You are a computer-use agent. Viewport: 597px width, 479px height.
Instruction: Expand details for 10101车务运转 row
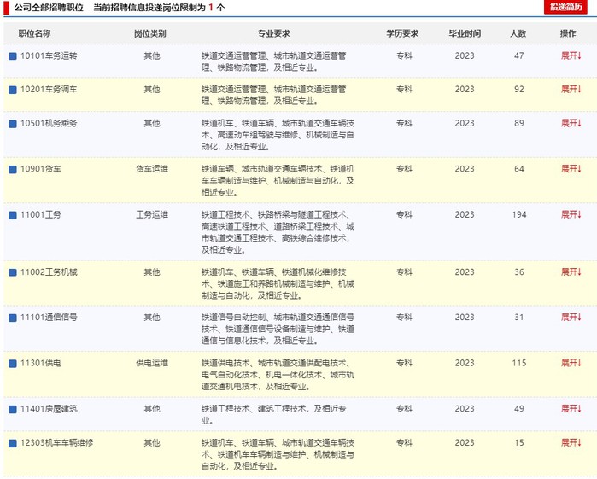pos(571,55)
